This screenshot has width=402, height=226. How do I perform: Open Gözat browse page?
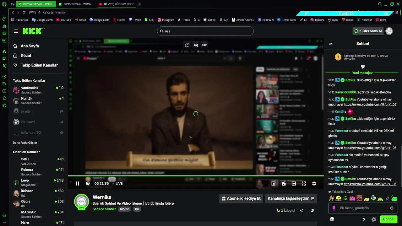pos(22,56)
